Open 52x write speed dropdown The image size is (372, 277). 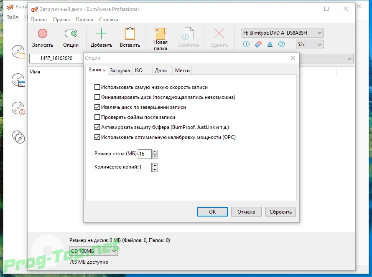click(310, 45)
